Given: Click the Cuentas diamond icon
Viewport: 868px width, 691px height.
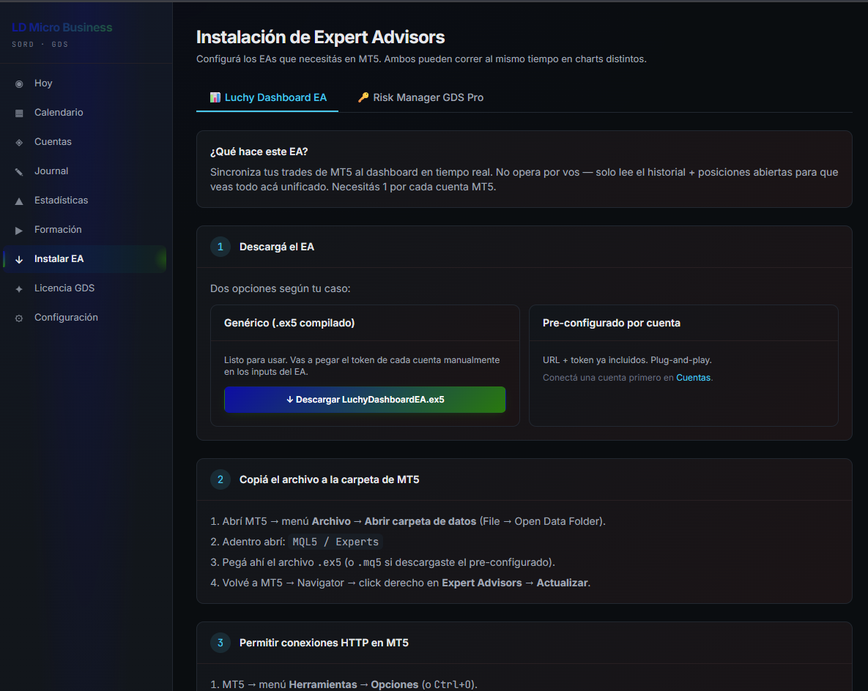Looking at the screenshot, I should click(x=19, y=143).
